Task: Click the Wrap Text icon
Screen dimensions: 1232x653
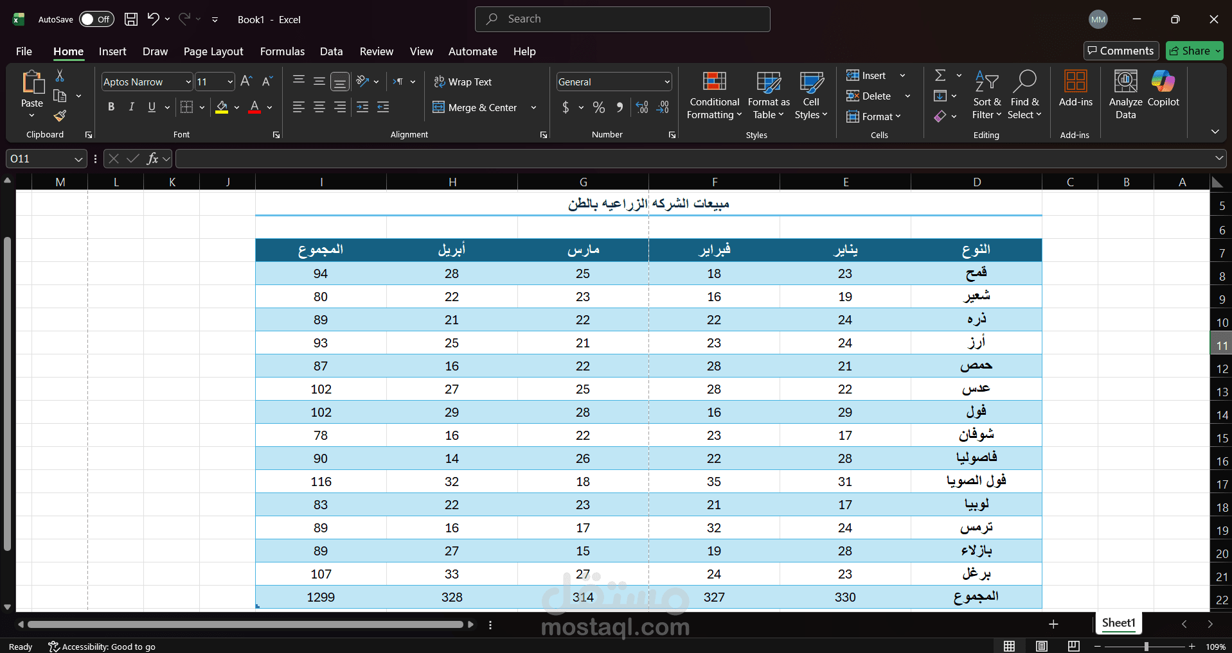Action: coord(439,82)
